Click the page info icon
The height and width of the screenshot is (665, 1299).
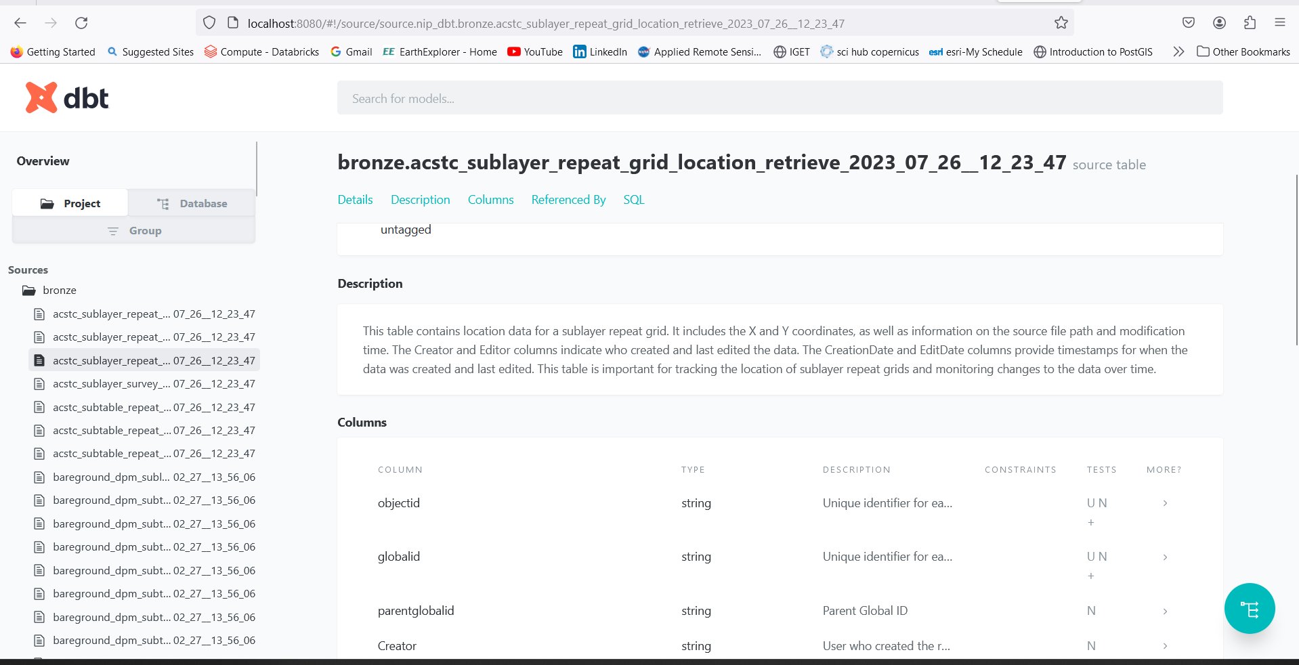tap(233, 23)
